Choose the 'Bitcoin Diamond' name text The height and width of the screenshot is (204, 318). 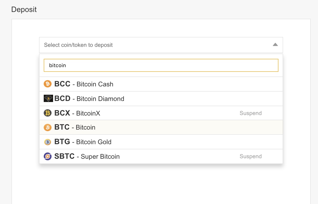[x=100, y=99]
